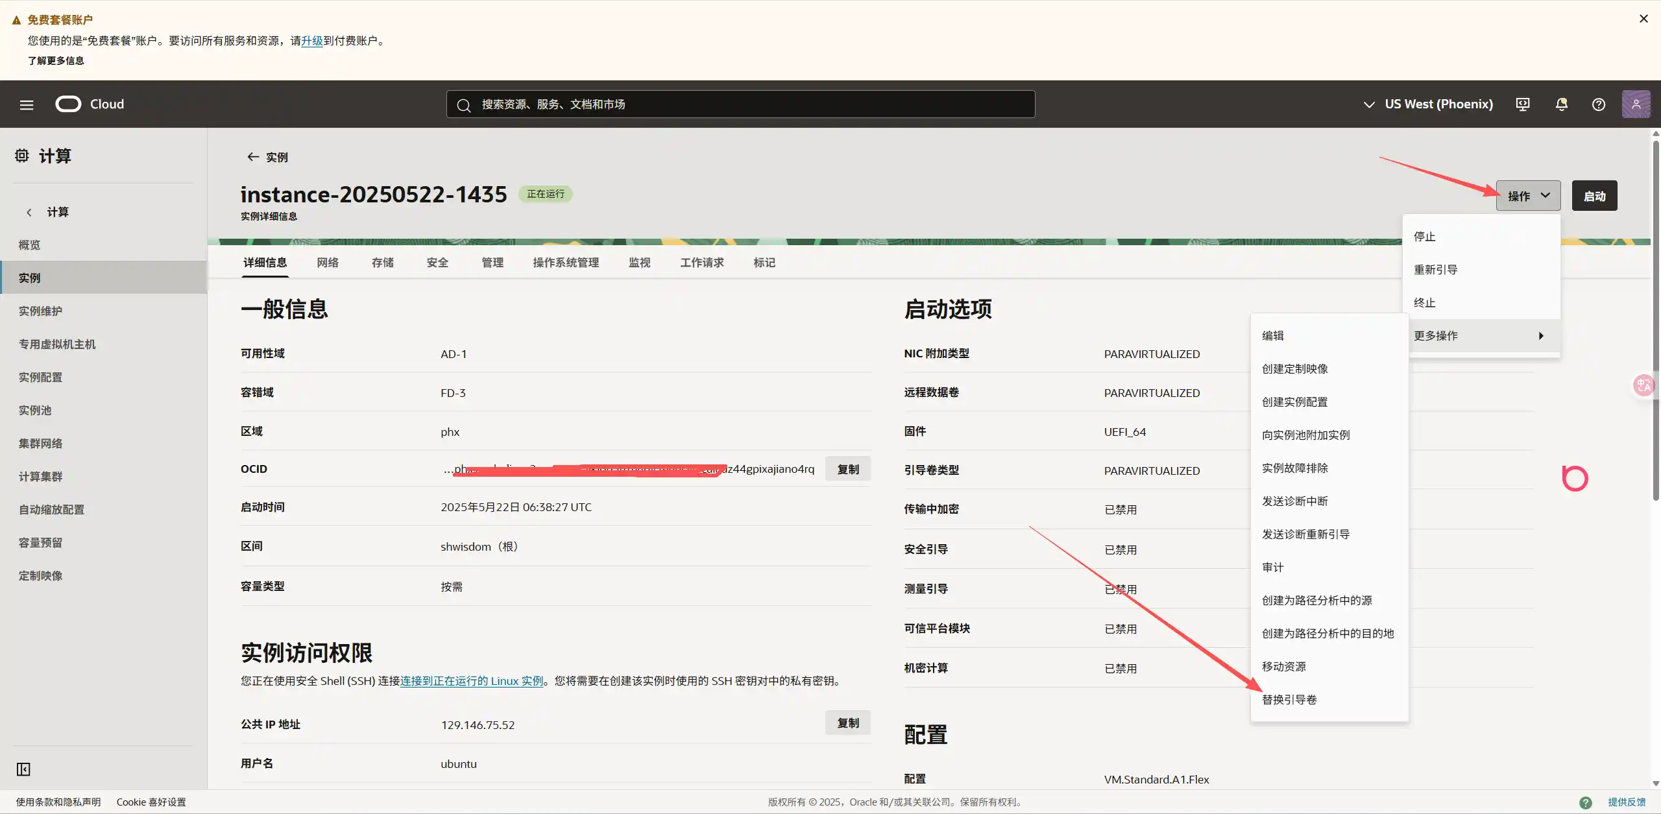1661x814 pixels.
Task: Select 替换引导卷 from the submenu
Action: pos(1289,700)
